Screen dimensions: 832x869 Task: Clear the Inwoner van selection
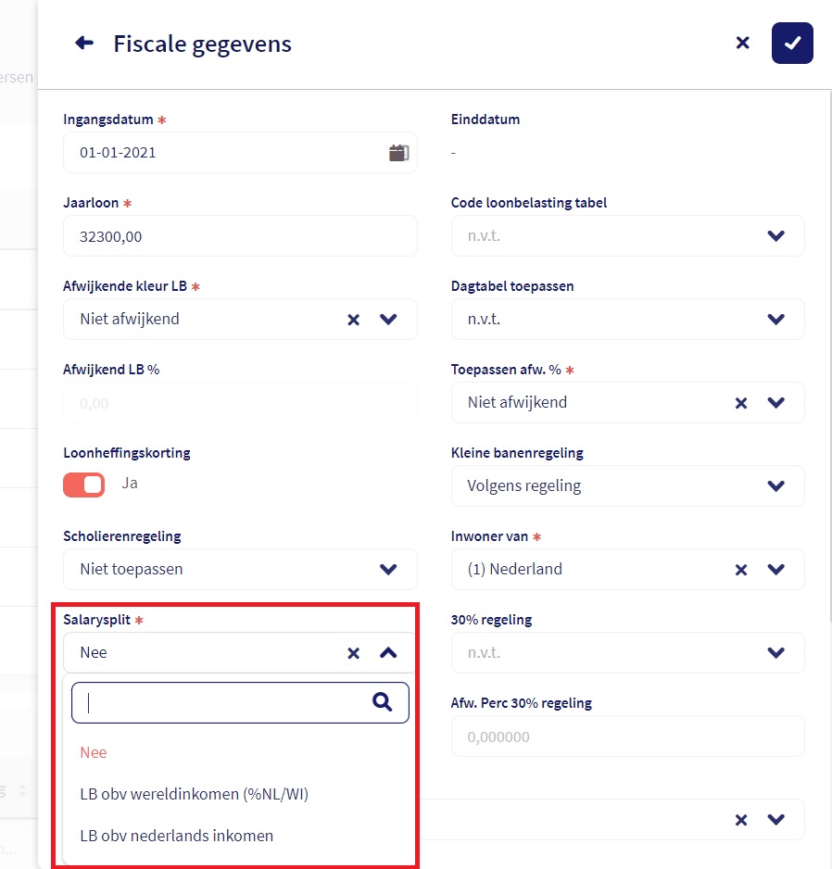740,570
